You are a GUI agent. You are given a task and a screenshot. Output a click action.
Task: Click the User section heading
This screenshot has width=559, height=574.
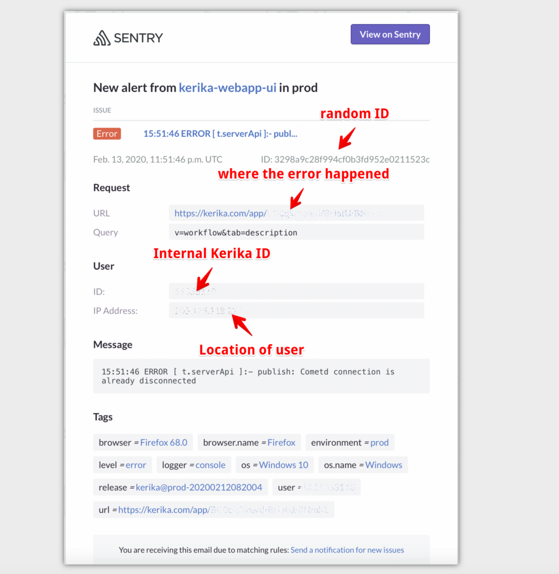(103, 266)
